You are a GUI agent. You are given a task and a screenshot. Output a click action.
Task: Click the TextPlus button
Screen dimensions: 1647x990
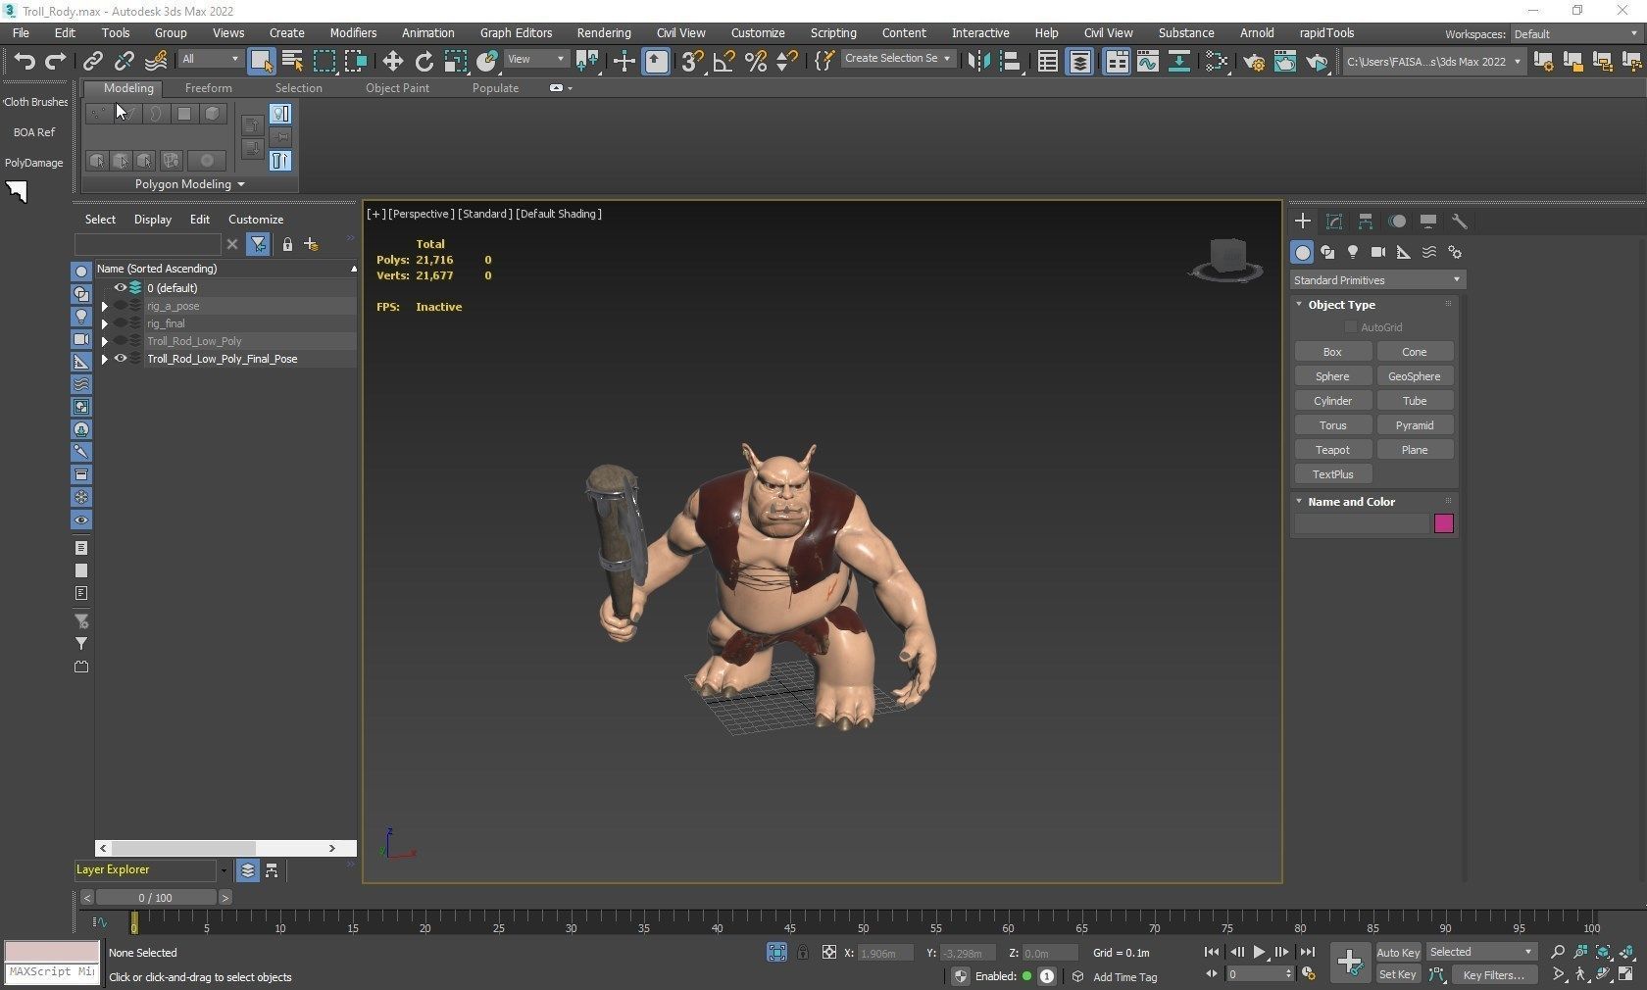pos(1332,474)
